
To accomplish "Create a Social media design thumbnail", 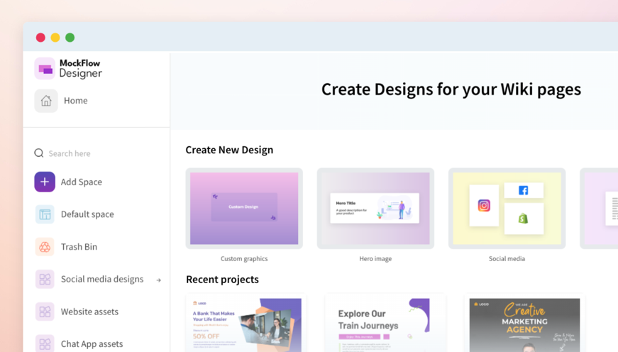I will 507,209.
